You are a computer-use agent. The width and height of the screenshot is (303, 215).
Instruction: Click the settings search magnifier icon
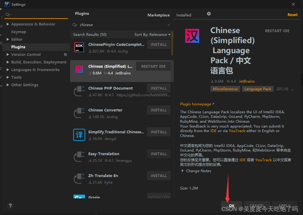tap(8, 15)
